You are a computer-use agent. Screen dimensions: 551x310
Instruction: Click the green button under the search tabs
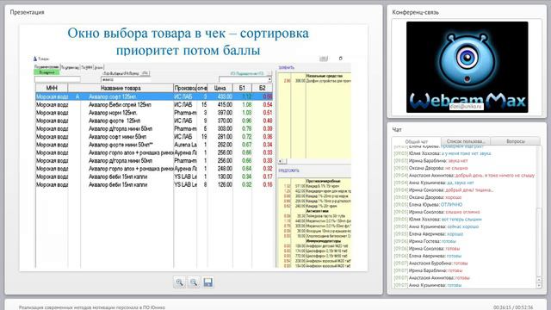(46, 72)
